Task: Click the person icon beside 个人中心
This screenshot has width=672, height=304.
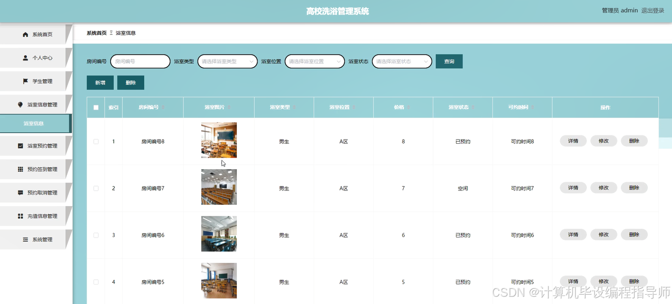Action: click(25, 58)
